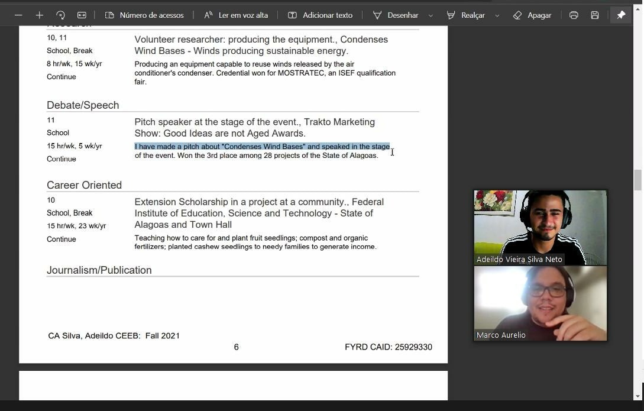Enable the Realçar highlighter tool
Image resolution: width=644 pixels, height=411 pixels.
(465, 15)
